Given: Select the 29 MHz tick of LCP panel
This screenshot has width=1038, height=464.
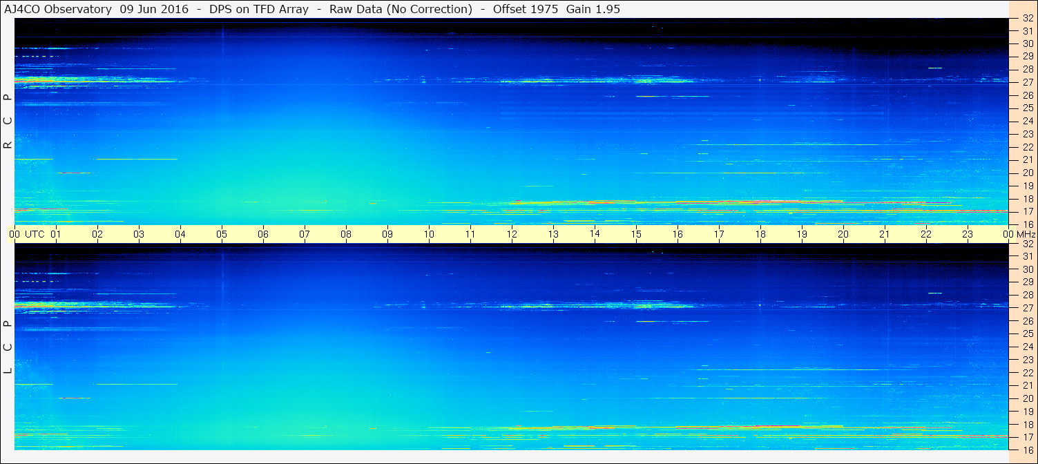Looking at the screenshot, I should tap(1028, 282).
